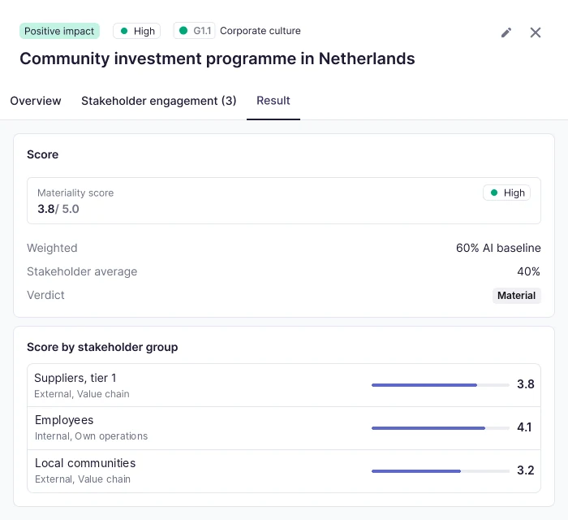The height and width of the screenshot is (520, 568).
Task: Click the Employees score bar
Action: pyautogui.click(x=440, y=428)
